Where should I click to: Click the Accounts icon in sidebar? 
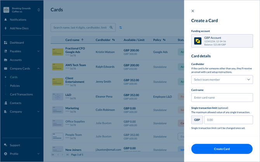coord(5,60)
